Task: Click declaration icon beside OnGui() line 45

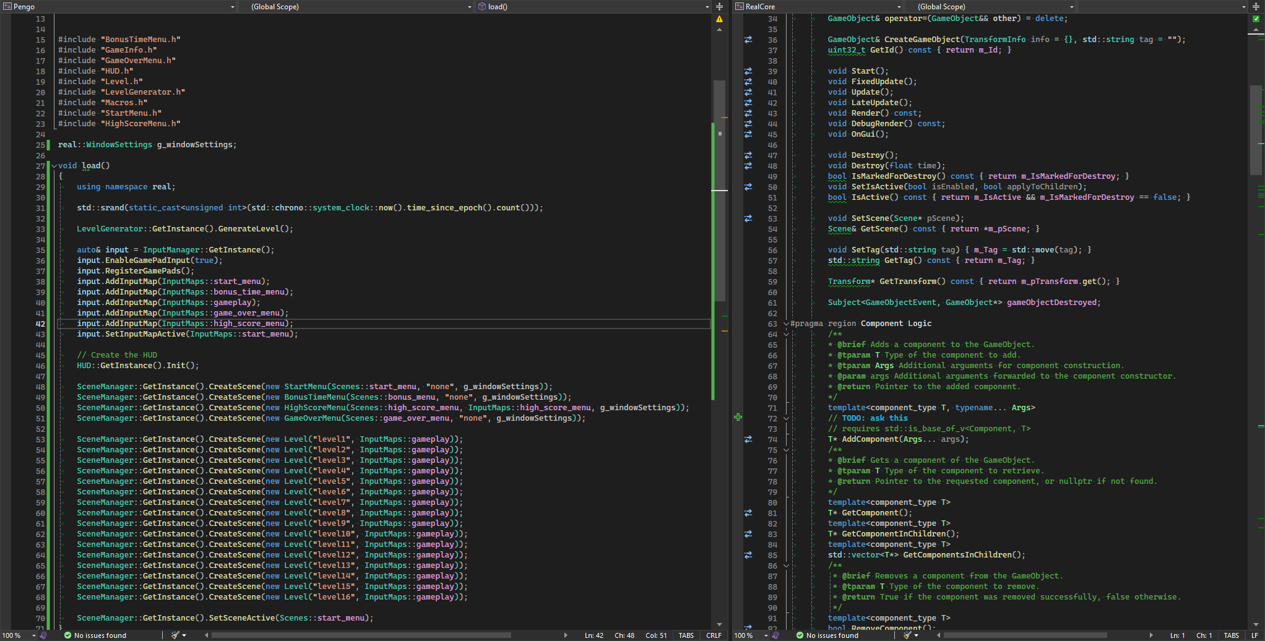Action: pyautogui.click(x=748, y=134)
